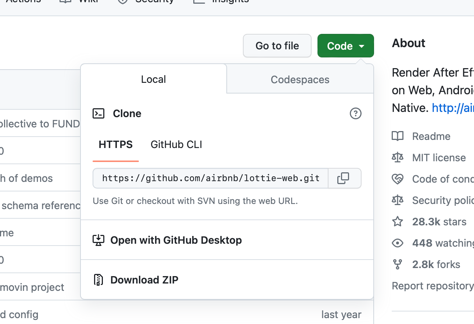474x324 pixels.
Task: Open the http://ai website link in About
Action: pyautogui.click(x=453, y=108)
